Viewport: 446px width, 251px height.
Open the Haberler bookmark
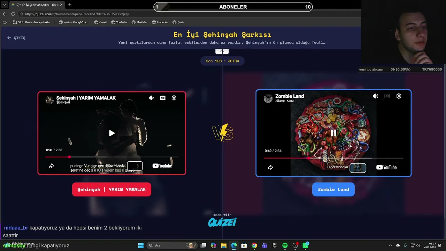(x=160, y=22)
